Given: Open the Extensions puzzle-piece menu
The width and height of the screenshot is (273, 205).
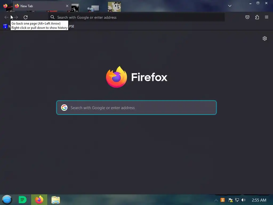Looking at the screenshot, I should (257, 17).
